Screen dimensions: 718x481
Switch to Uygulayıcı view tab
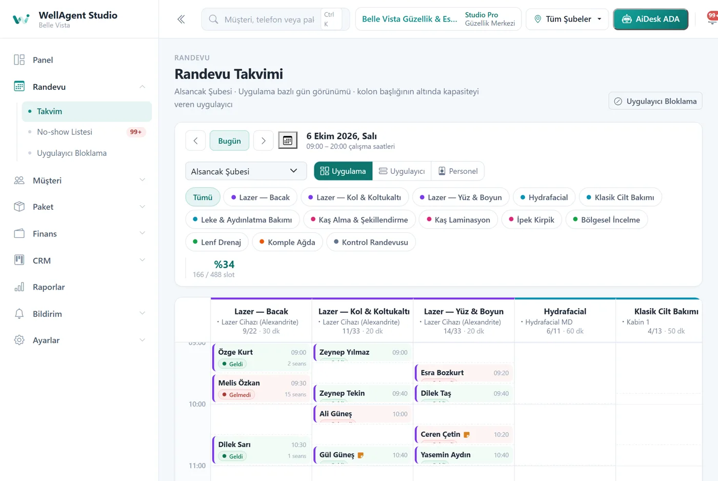tap(402, 171)
